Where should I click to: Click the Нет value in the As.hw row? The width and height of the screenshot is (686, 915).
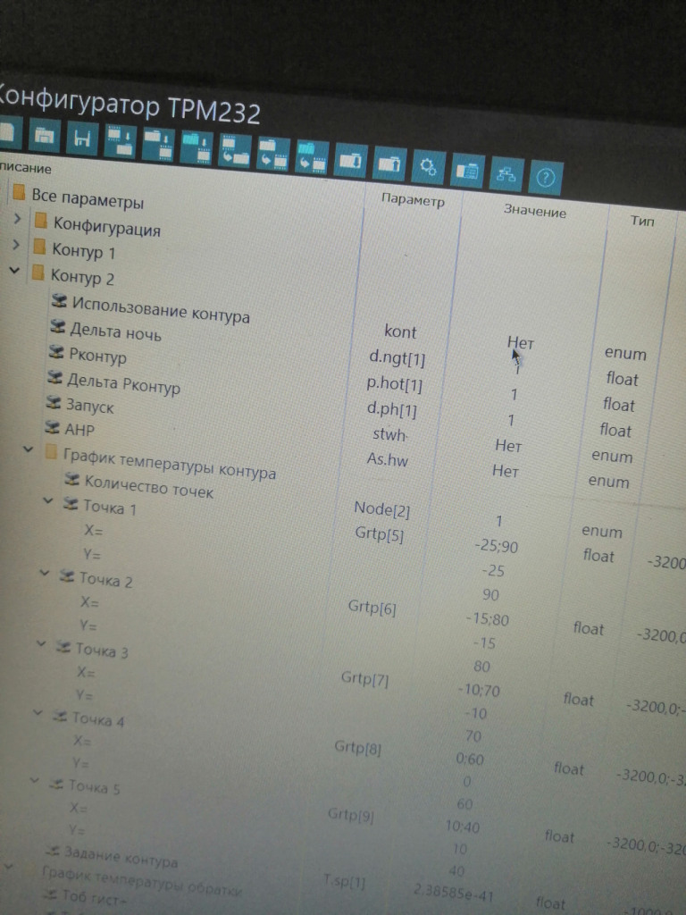(506, 470)
